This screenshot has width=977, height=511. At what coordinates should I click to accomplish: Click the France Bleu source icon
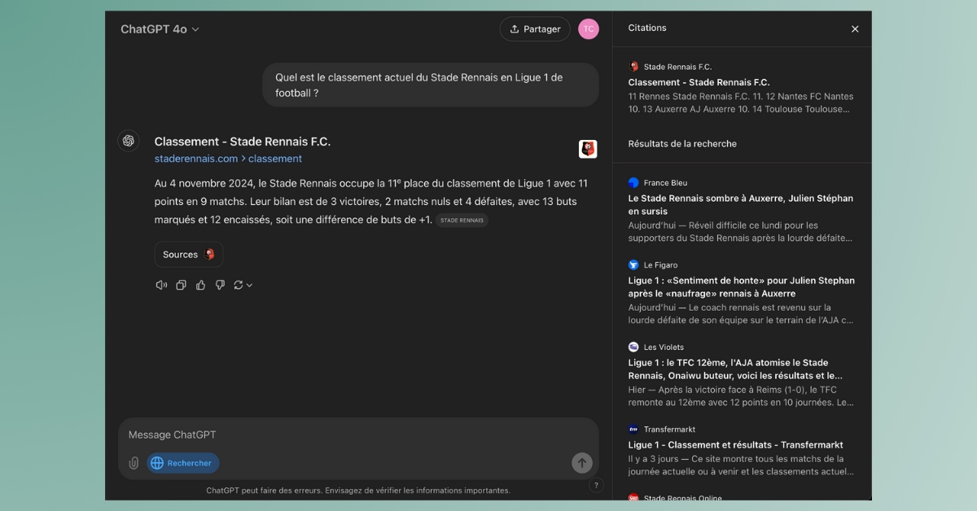pos(633,182)
